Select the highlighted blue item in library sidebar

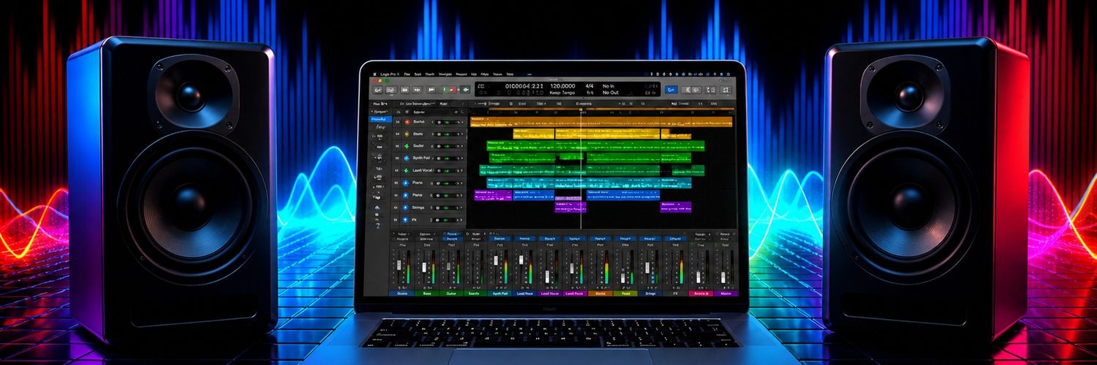coord(380,119)
